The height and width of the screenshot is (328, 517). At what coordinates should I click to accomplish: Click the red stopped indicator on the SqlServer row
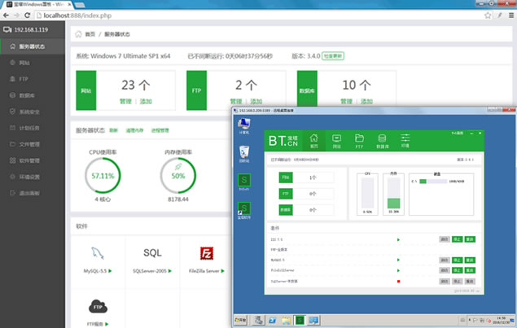[x=399, y=281]
